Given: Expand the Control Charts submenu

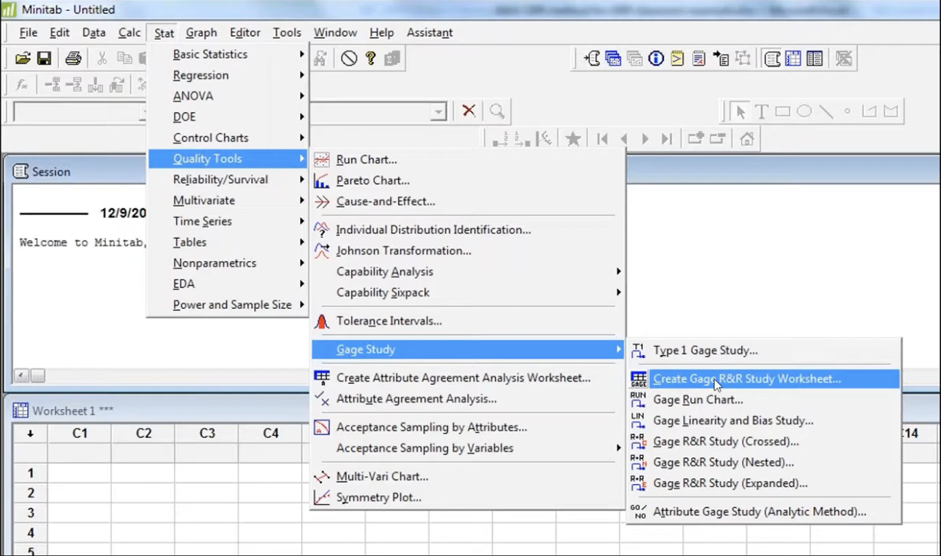Looking at the screenshot, I should (x=229, y=138).
